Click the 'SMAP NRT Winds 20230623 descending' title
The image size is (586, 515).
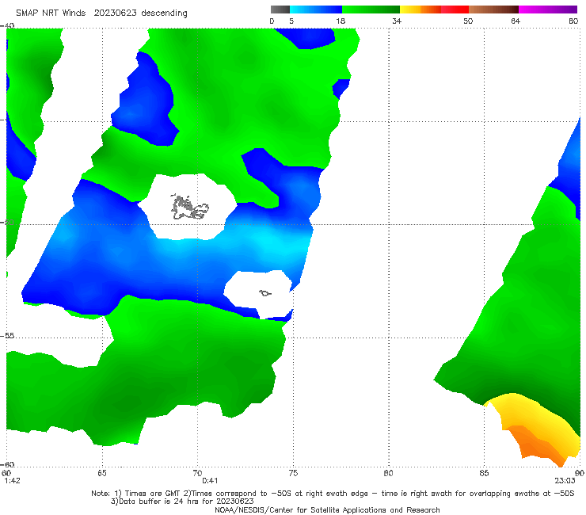[101, 13]
